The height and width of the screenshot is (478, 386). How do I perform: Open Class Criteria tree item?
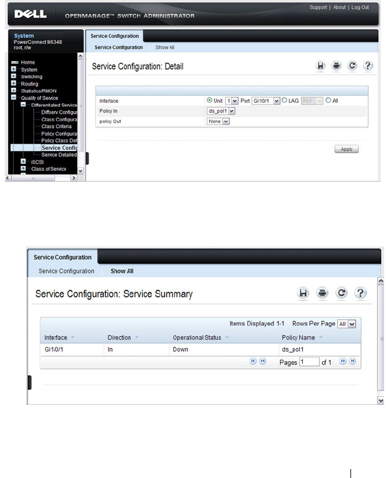click(x=57, y=126)
